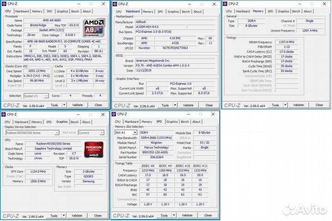
Task: Click the CPU-Z app icon in the Graphics tab window title bar
Action: pos(3,114)
